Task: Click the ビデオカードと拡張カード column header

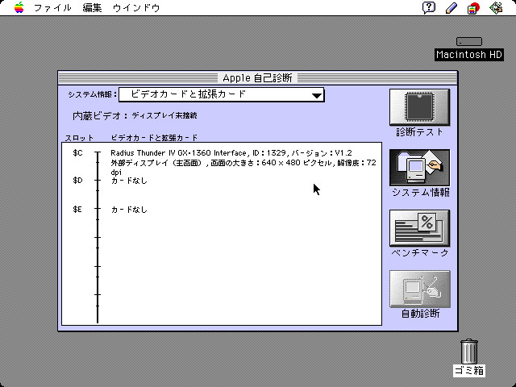Action: point(154,138)
